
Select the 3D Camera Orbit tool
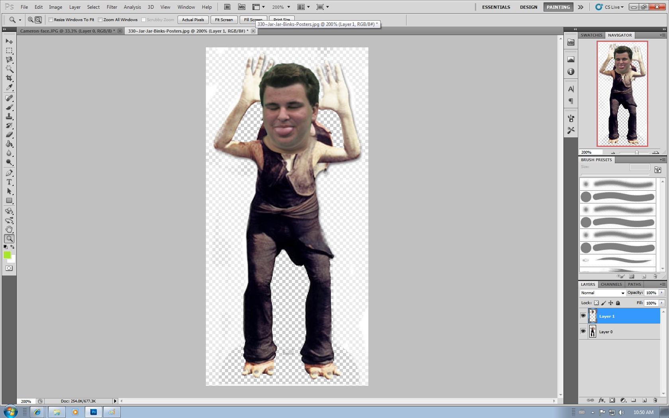(9, 220)
